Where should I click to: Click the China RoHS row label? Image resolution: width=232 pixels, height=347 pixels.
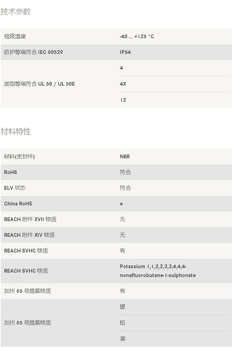tap(18, 204)
